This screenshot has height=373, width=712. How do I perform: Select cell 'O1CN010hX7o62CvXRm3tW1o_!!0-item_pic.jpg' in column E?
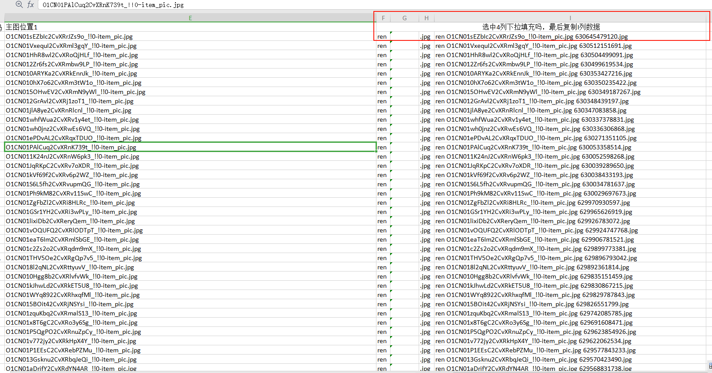point(190,83)
